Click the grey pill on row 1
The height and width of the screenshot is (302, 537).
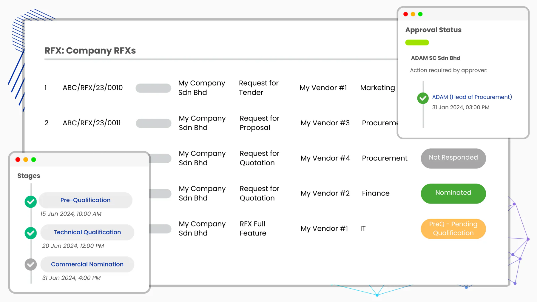click(x=153, y=88)
